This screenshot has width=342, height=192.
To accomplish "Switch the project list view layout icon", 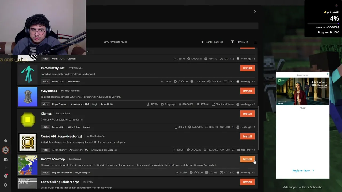I will click(255, 42).
